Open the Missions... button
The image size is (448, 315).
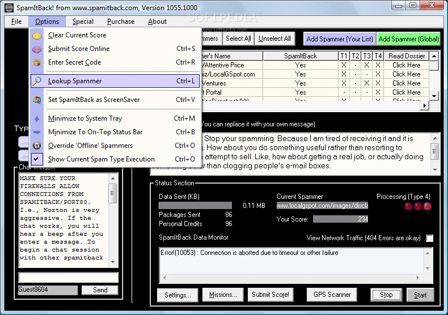pyautogui.click(x=223, y=295)
